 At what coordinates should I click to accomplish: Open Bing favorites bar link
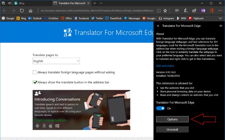pyautogui.click(x=21, y=18)
